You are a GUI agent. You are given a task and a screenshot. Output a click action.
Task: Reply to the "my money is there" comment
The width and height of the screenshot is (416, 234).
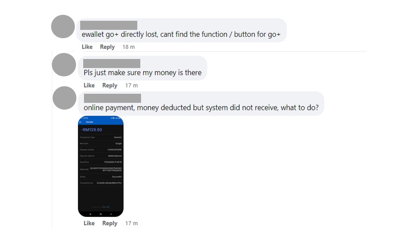click(x=110, y=85)
